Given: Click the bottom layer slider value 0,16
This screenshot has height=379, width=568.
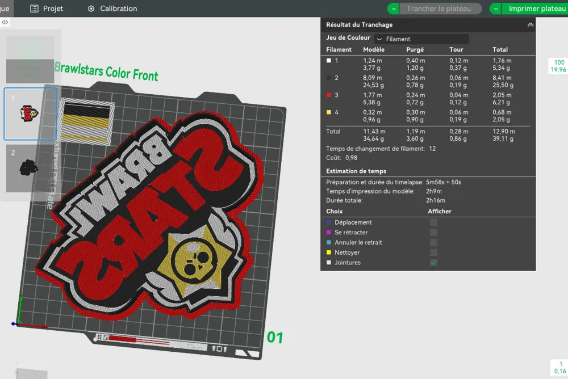Looking at the screenshot, I should 559,370.
